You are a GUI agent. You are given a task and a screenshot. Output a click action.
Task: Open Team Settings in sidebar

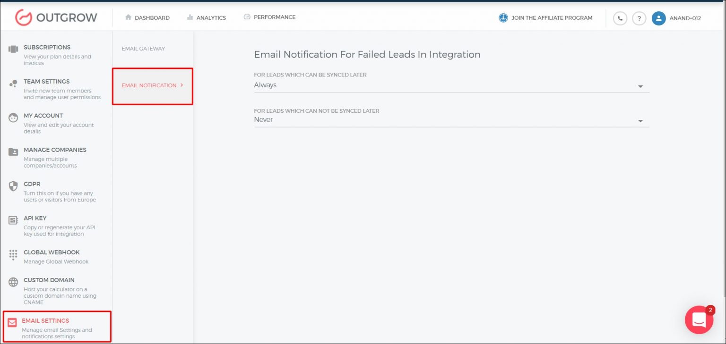[x=47, y=82]
